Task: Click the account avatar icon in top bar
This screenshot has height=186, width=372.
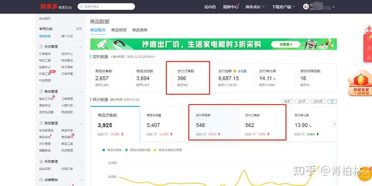Action: pyautogui.click(x=306, y=7)
